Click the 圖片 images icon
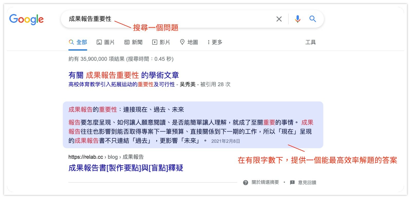The image size is (411, 199). (x=99, y=42)
